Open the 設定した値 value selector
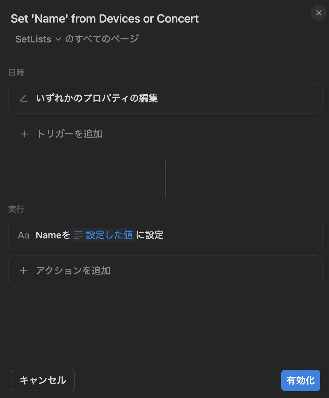 103,235
